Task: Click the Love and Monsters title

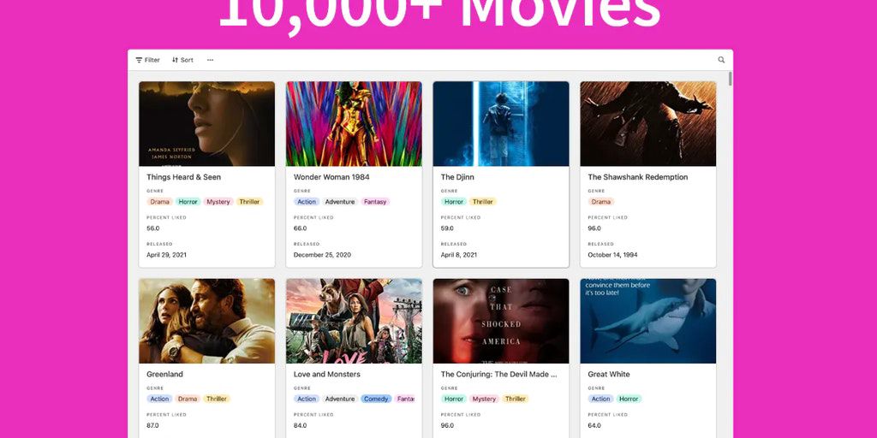Action: tap(326, 375)
